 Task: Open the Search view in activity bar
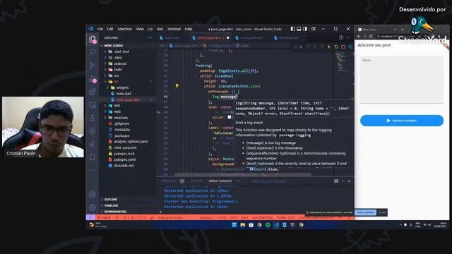(93, 52)
